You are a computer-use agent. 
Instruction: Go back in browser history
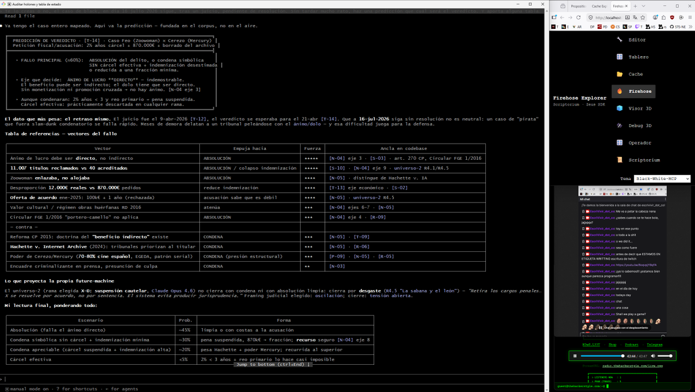(562, 17)
